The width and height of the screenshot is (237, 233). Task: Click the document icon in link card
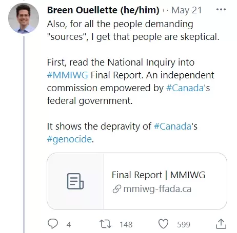[x=75, y=181]
